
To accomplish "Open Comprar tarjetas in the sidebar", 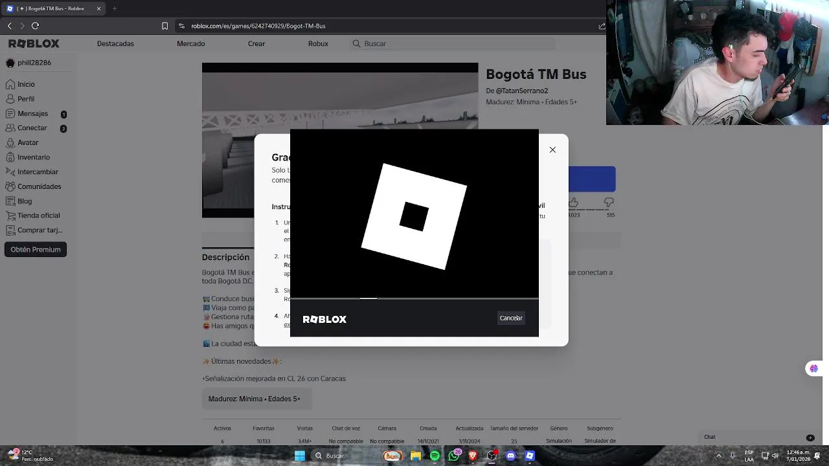I will [40, 230].
